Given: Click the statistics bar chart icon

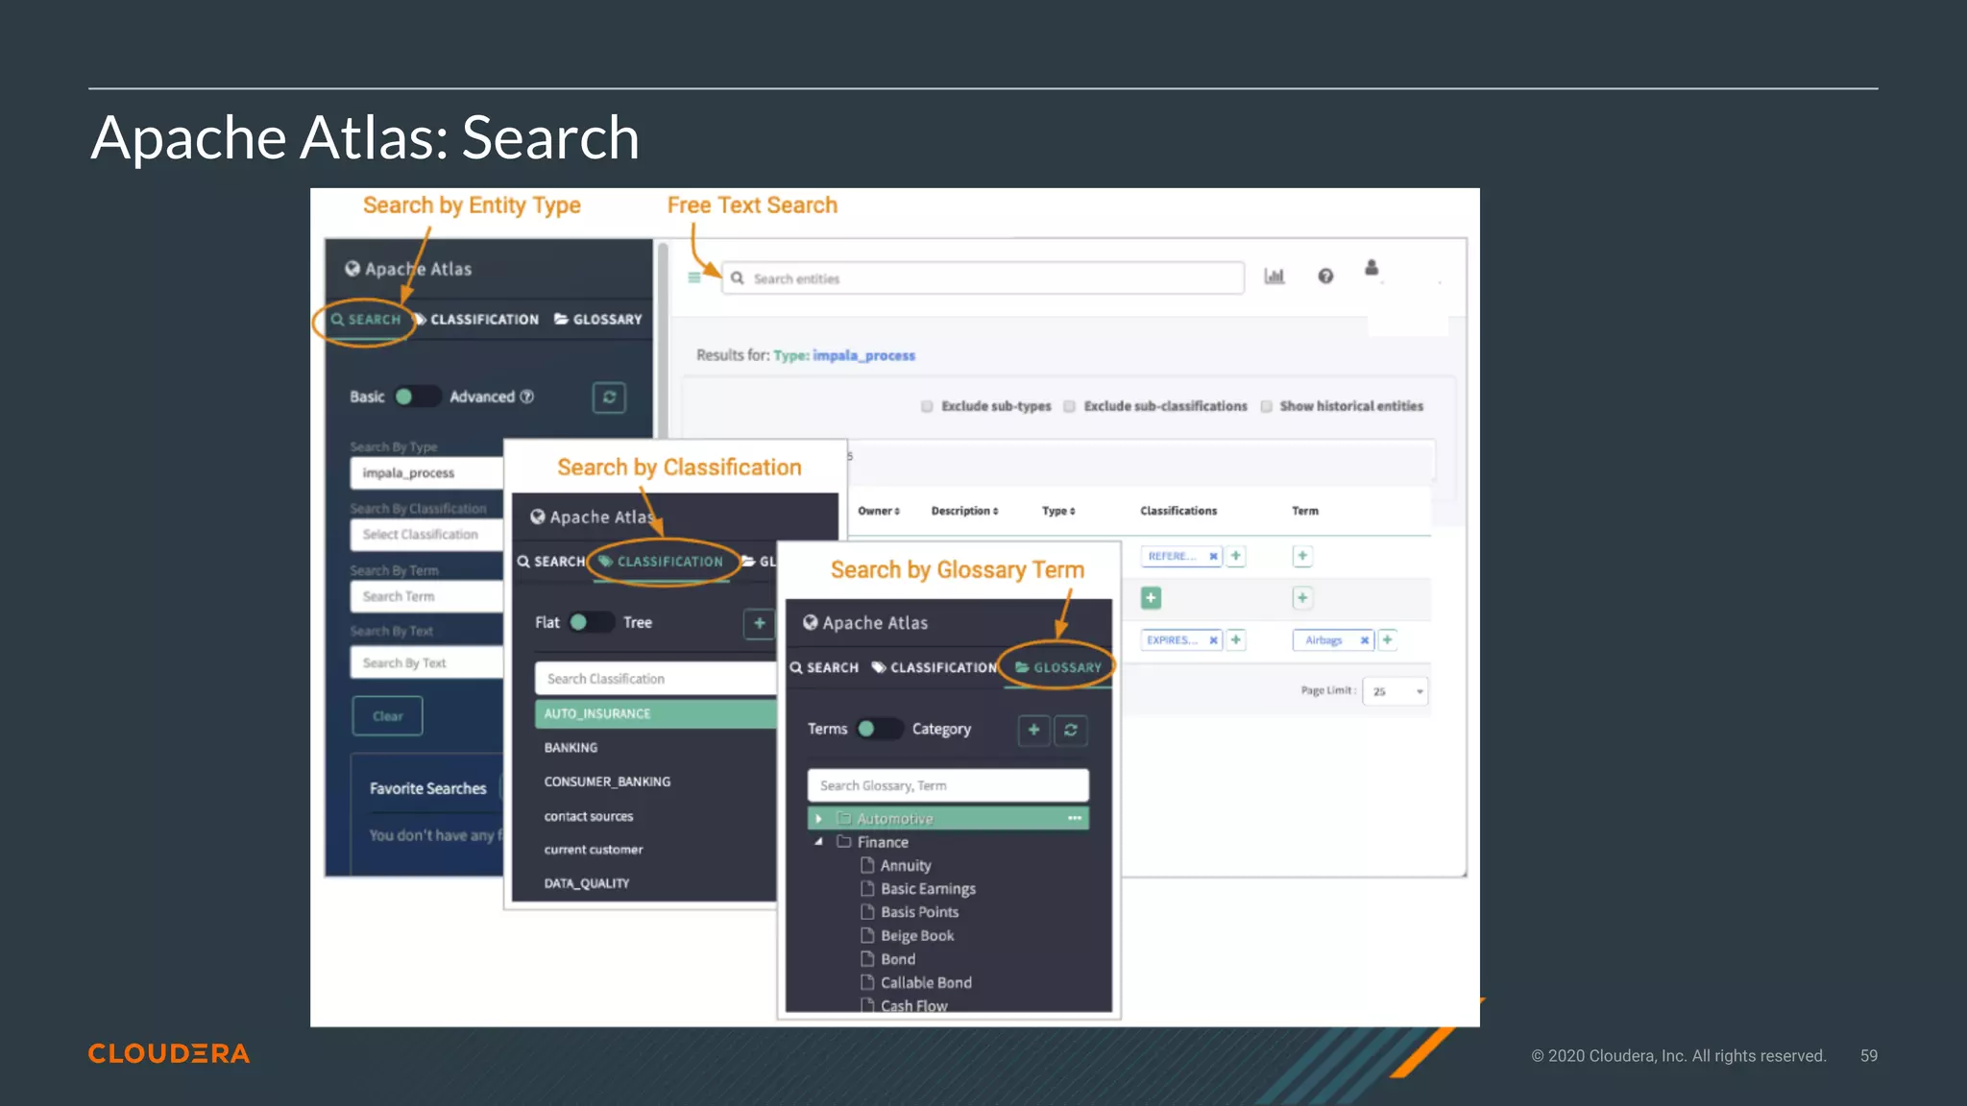Looking at the screenshot, I should pyautogui.click(x=1275, y=276).
